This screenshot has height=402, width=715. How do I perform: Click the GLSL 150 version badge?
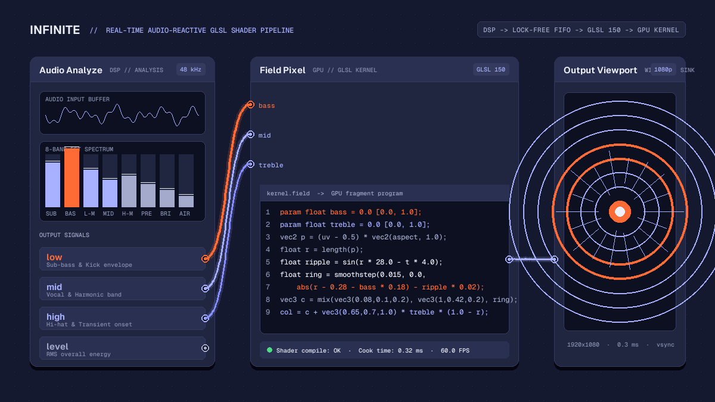[x=491, y=70]
